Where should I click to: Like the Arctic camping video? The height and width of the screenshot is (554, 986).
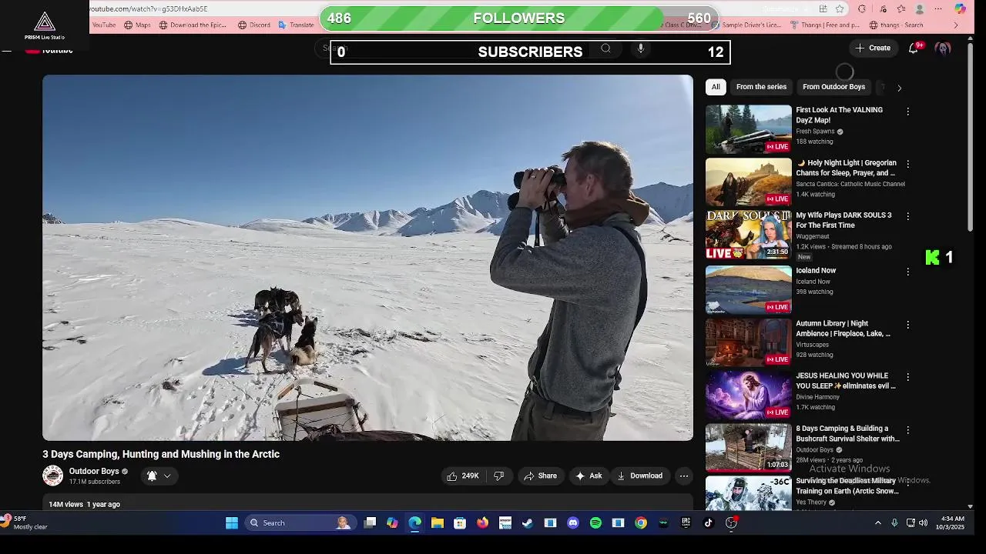coord(463,476)
